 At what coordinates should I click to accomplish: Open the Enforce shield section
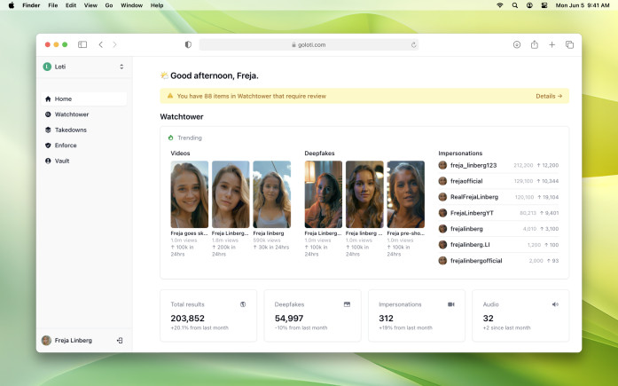point(66,146)
